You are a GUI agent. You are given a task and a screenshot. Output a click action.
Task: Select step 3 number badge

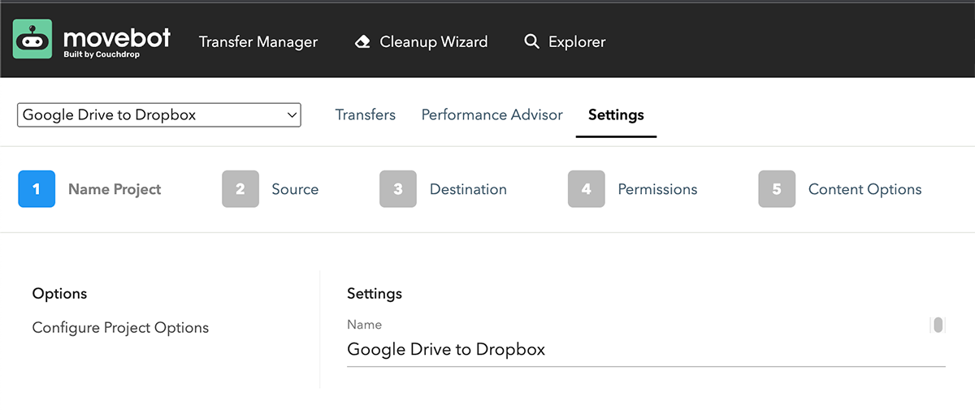click(398, 189)
